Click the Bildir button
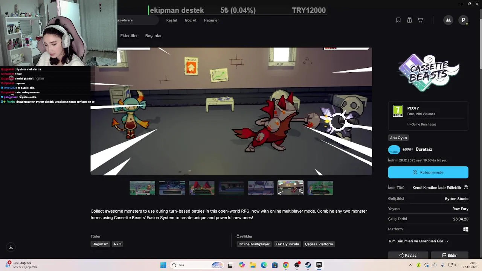This screenshot has width=482, height=271. 449,255
